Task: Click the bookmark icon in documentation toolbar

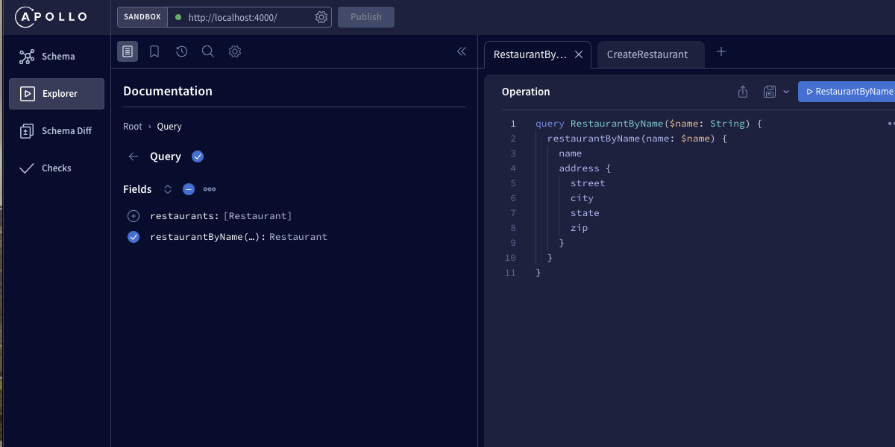Action: 154,51
